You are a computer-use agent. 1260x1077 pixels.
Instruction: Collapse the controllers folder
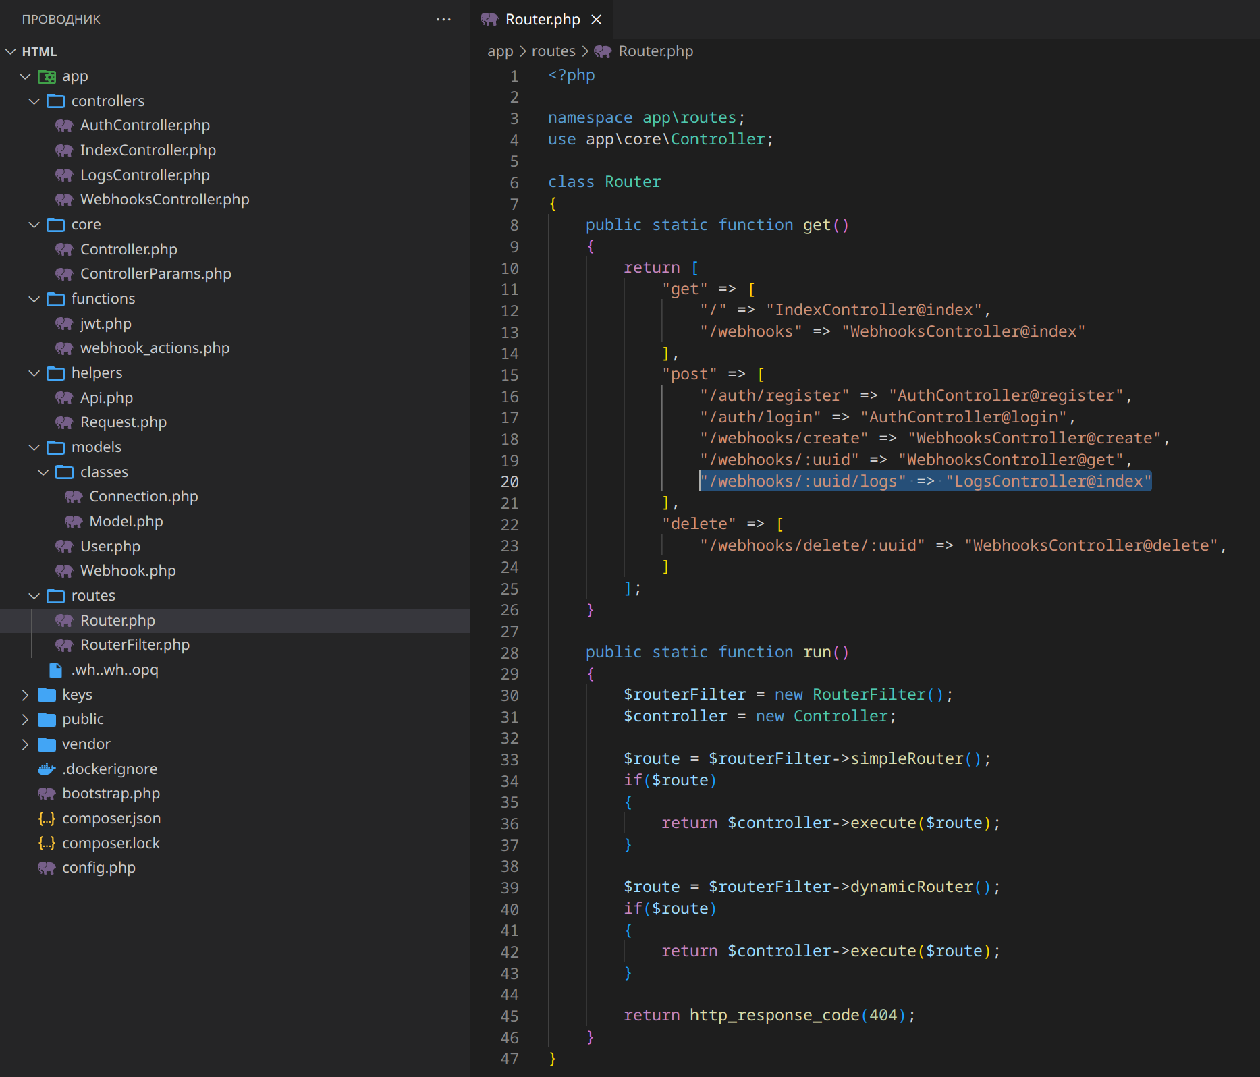tap(34, 101)
